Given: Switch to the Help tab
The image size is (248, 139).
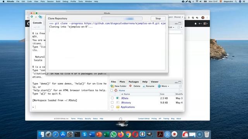Looking at the screenshot, I should click(145, 81).
